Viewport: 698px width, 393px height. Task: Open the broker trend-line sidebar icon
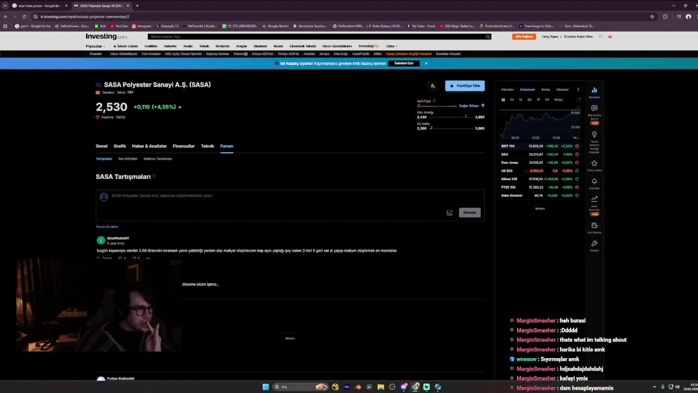click(594, 199)
